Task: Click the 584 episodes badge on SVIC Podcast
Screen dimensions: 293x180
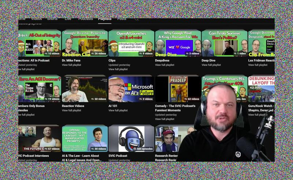Action: click(143, 149)
